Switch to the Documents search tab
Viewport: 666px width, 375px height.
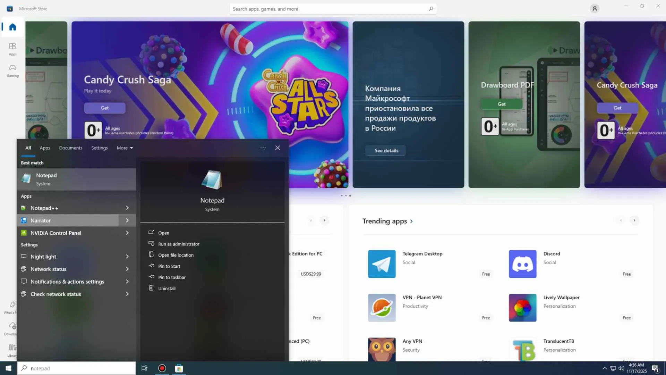[70, 148]
